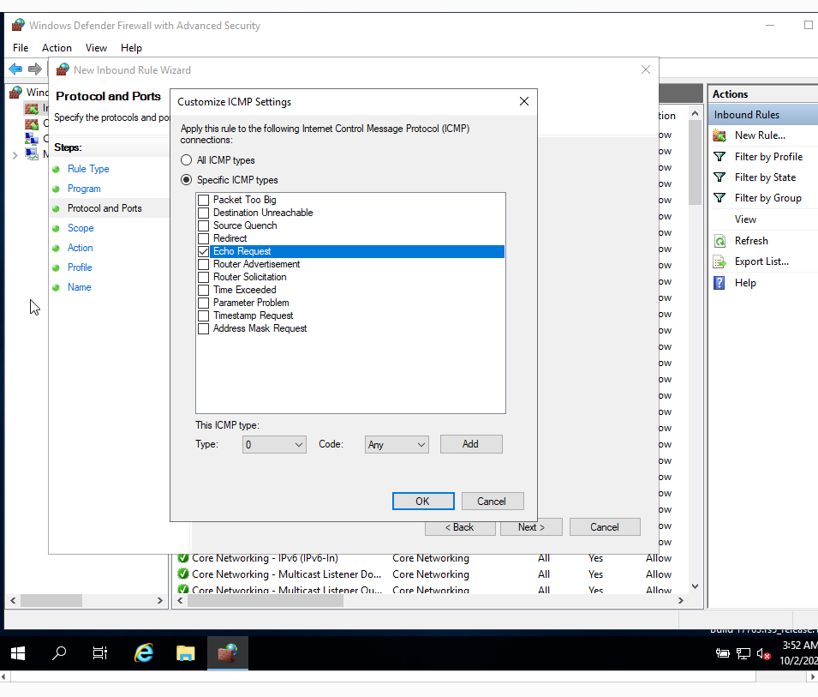This screenshot has height=697, width=818.
Task: Open taskbar search magnifier
Action: click(59, 653)
